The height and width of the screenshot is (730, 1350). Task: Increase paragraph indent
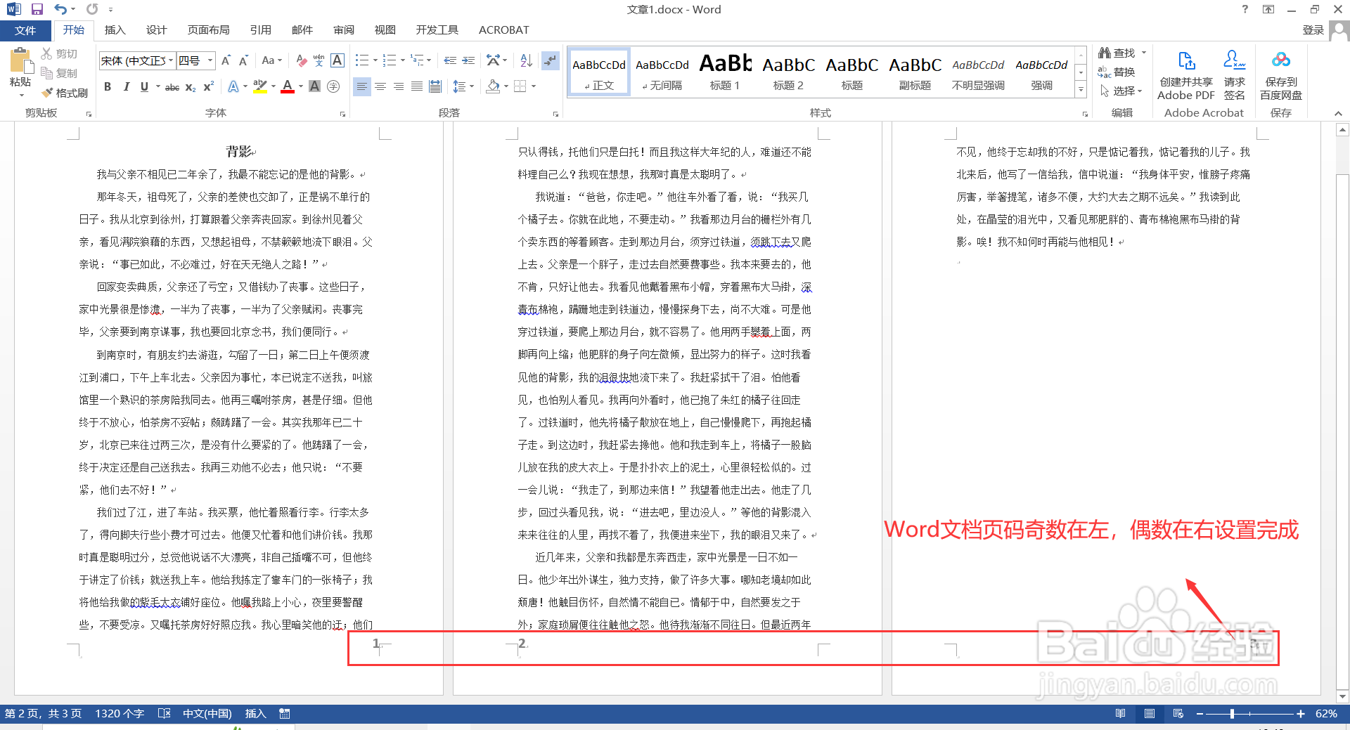click(468, 60)
